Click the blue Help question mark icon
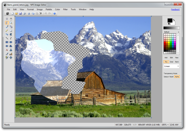This screenshot has width=186, height=131. click(x=55, y=13)
